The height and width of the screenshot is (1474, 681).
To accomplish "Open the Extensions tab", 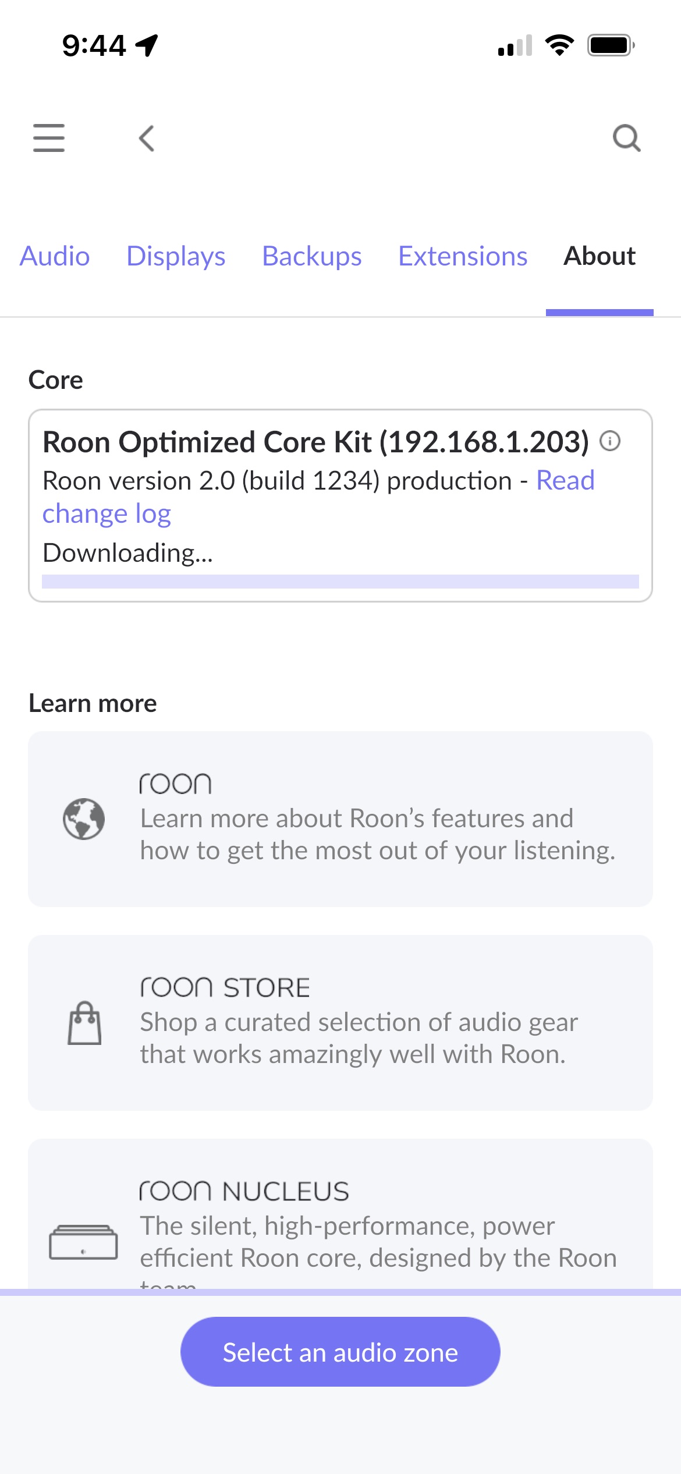I will click(x=463, y=256).
